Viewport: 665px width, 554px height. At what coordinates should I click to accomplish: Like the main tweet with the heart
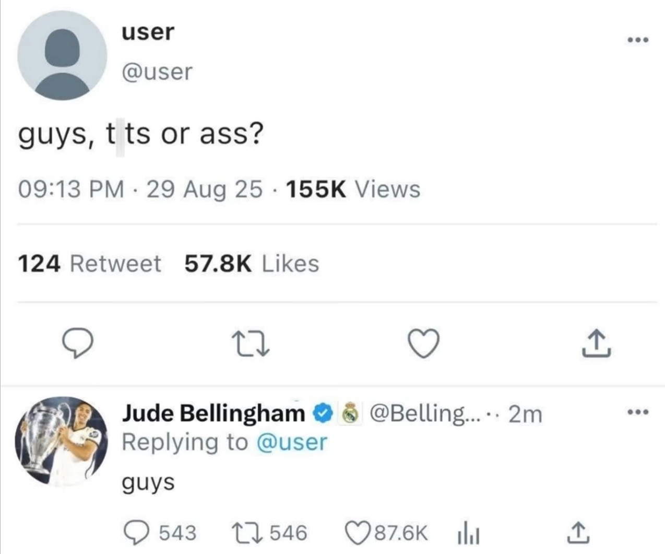423,344
